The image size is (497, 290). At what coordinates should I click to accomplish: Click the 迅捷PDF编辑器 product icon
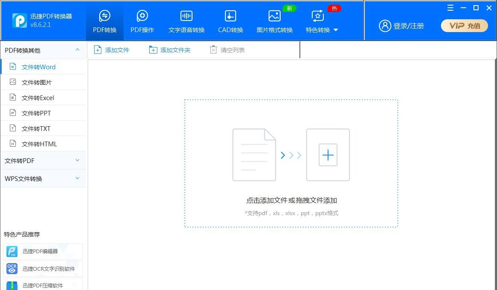tap(12, 252)
